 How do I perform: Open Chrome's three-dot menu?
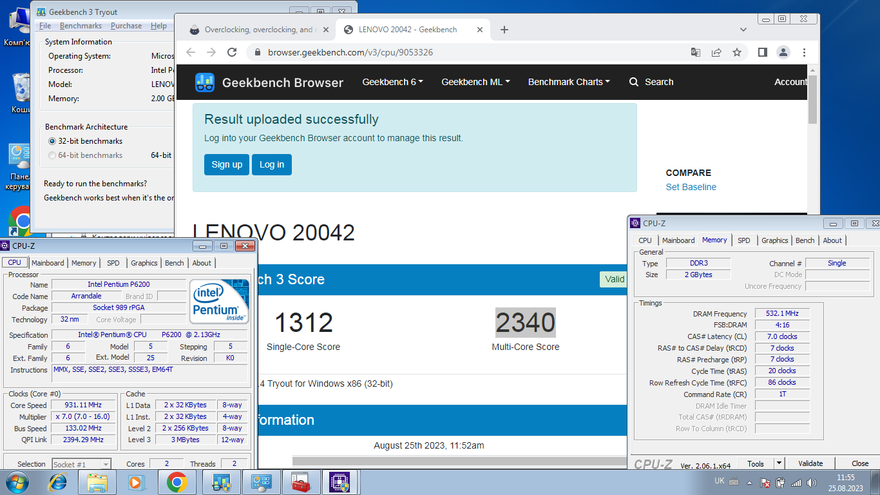(805, 52)
